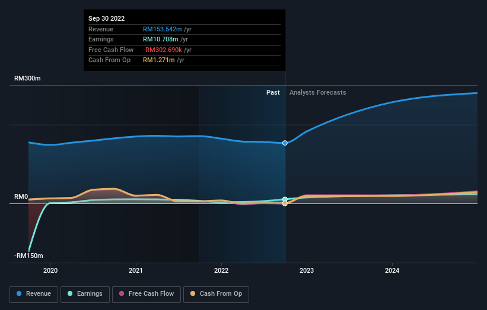Click the Cash From Op tooltip row label
The image size is (487, 310).
[109, 60]
